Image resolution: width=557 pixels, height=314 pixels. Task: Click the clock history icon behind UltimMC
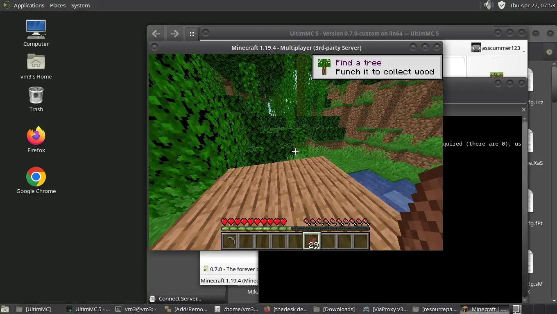[x=549, y=52]
